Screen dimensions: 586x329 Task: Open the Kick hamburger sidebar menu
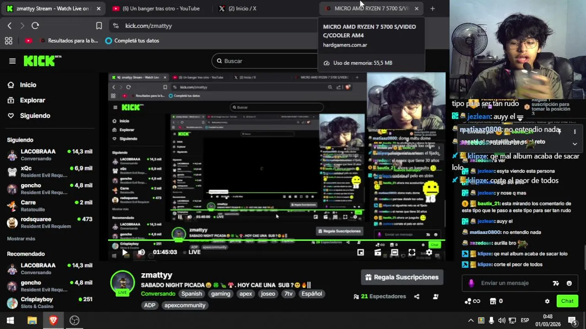pos(12,61)
